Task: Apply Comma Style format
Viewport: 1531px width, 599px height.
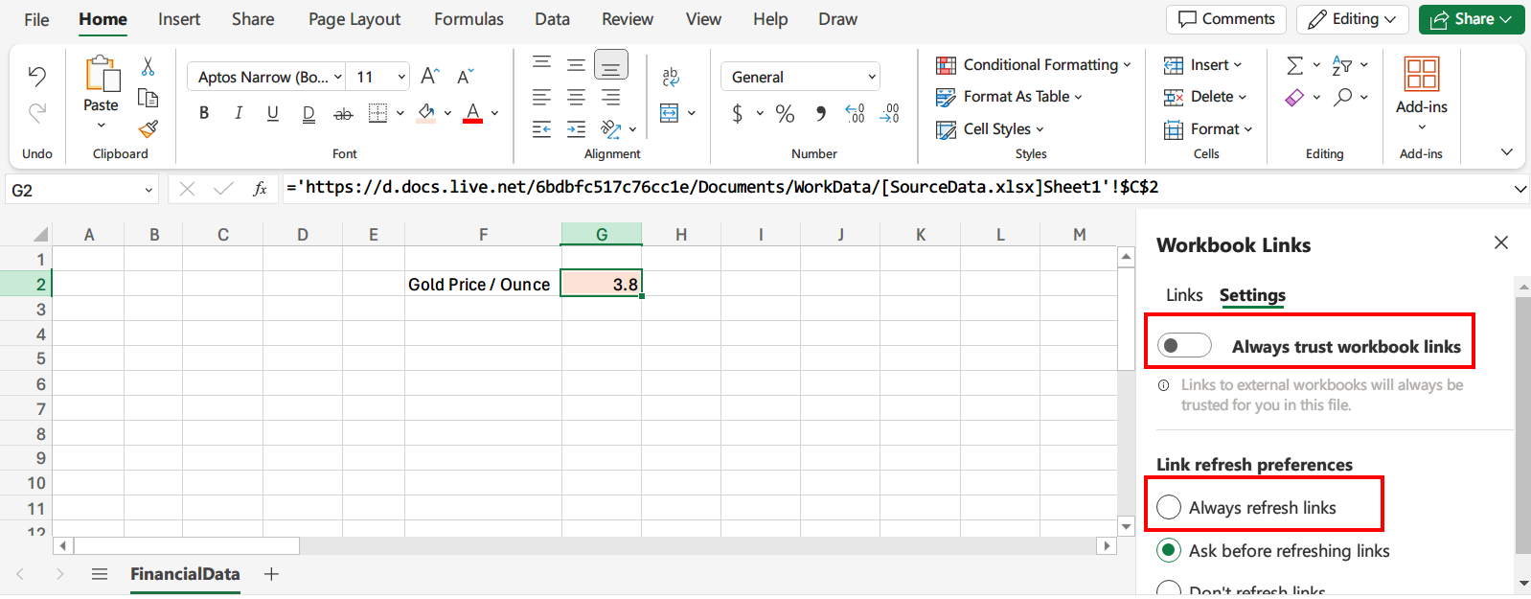Action: [821, 114]
